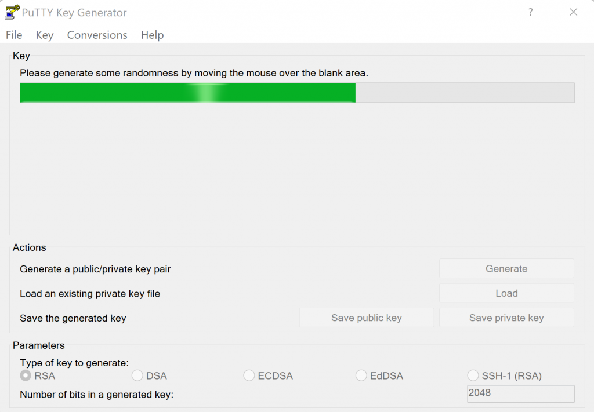594x412 pixels.
Task: Open the File menu
Action: point(14,35)
